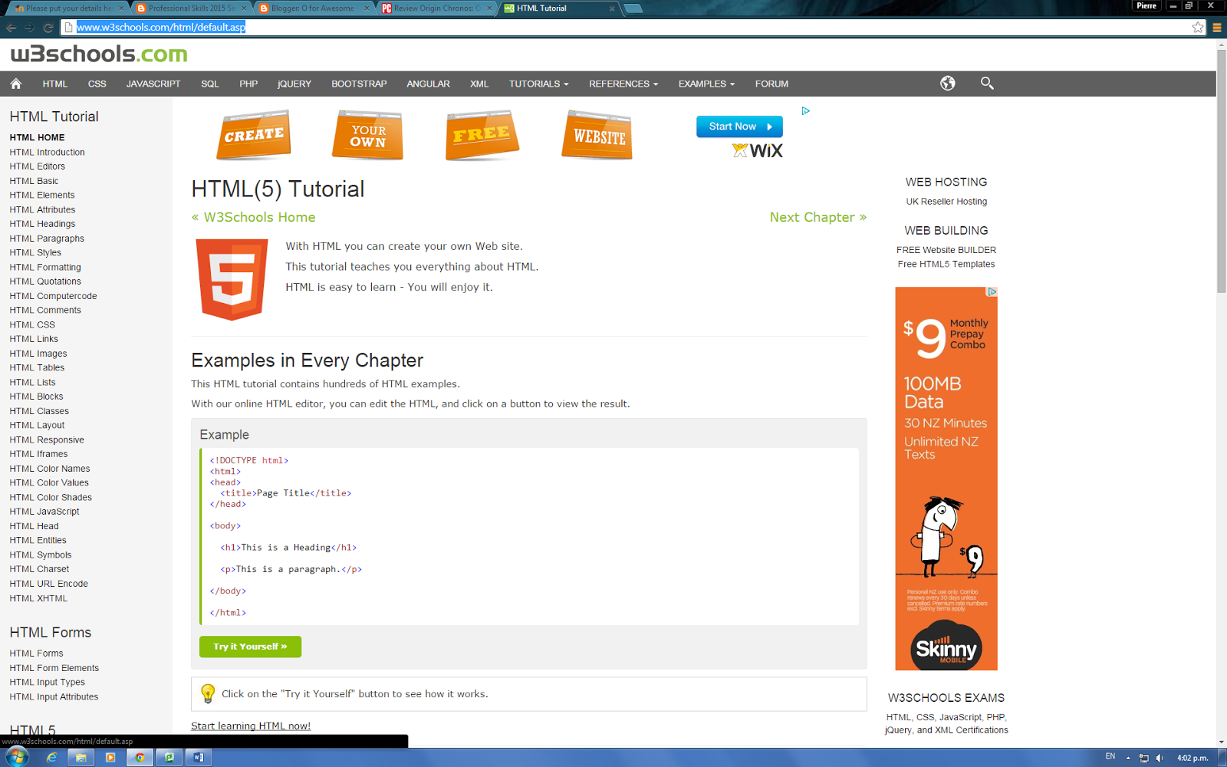1227x767 pixels.
Task: Select JAVASCRIPT in the navigation menu
Action: click(153, 84)
